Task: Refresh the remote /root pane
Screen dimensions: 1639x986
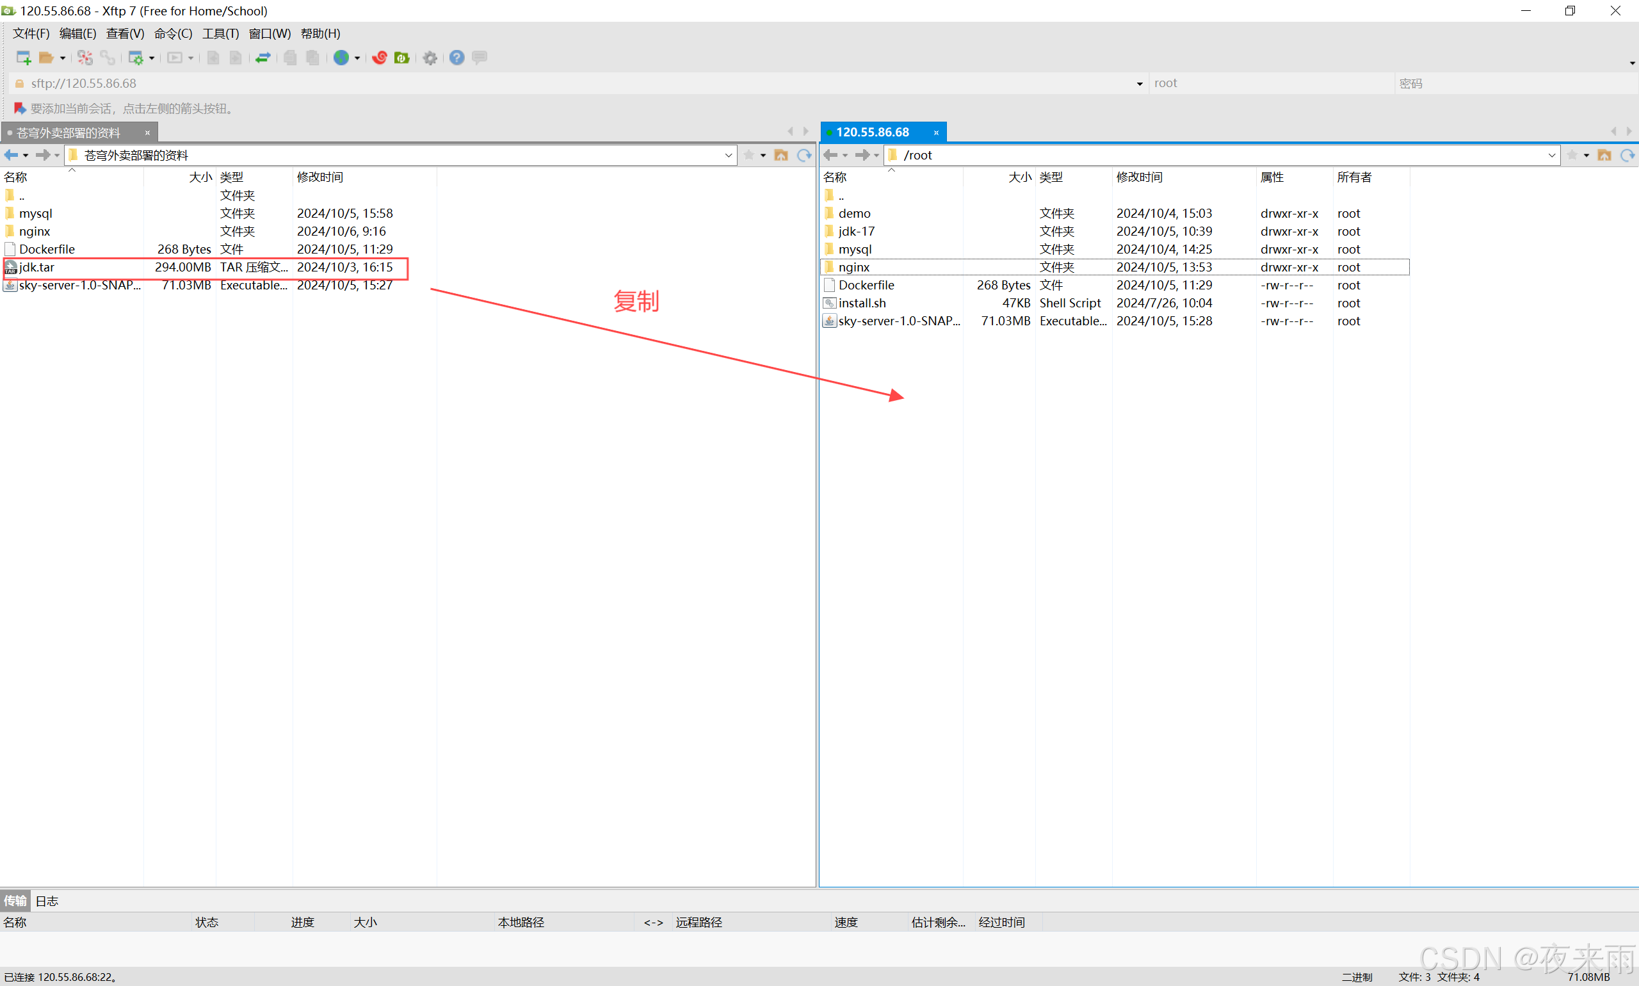Action: tap(1626, 155)
